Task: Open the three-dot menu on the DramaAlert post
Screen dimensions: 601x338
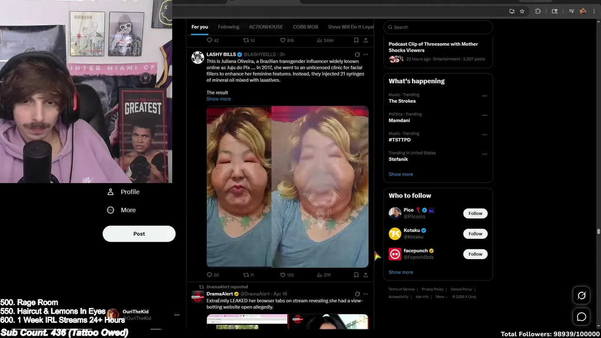Action: (366, 294)
